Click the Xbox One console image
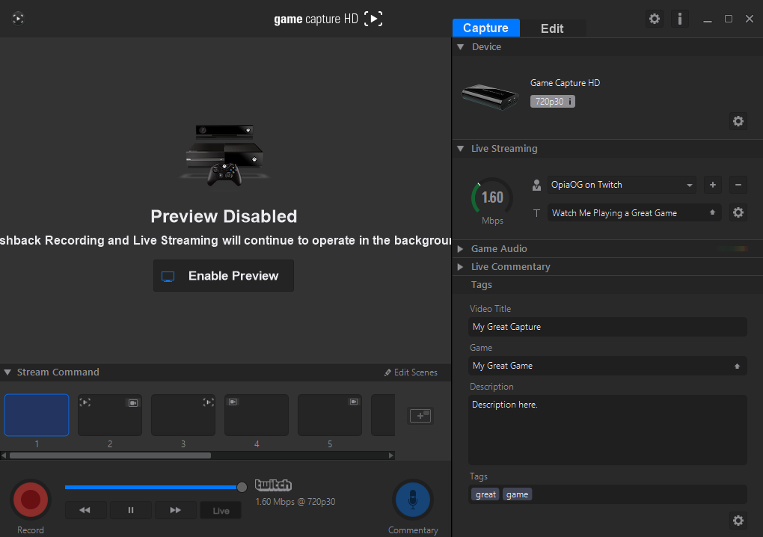 coord(224,155)
